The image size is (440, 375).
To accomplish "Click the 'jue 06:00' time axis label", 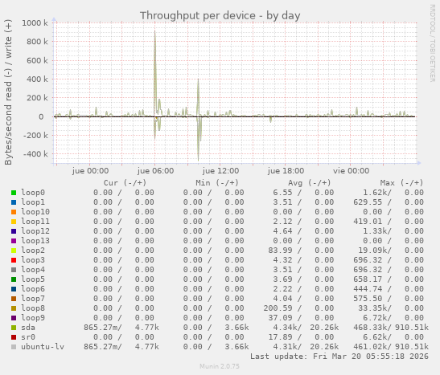I will click(155, 171).
